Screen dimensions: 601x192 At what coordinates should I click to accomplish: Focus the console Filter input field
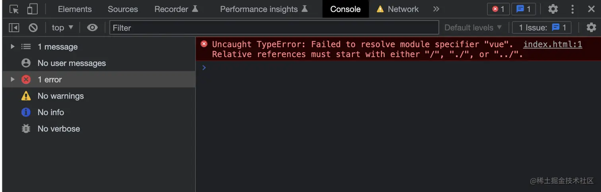coord(274,27)
